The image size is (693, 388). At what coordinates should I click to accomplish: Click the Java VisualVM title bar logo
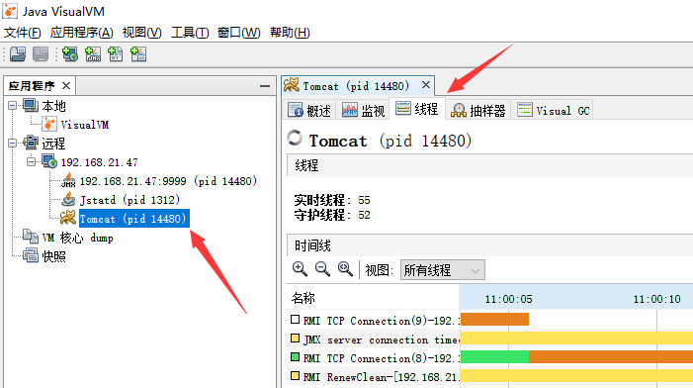(10, 11)
